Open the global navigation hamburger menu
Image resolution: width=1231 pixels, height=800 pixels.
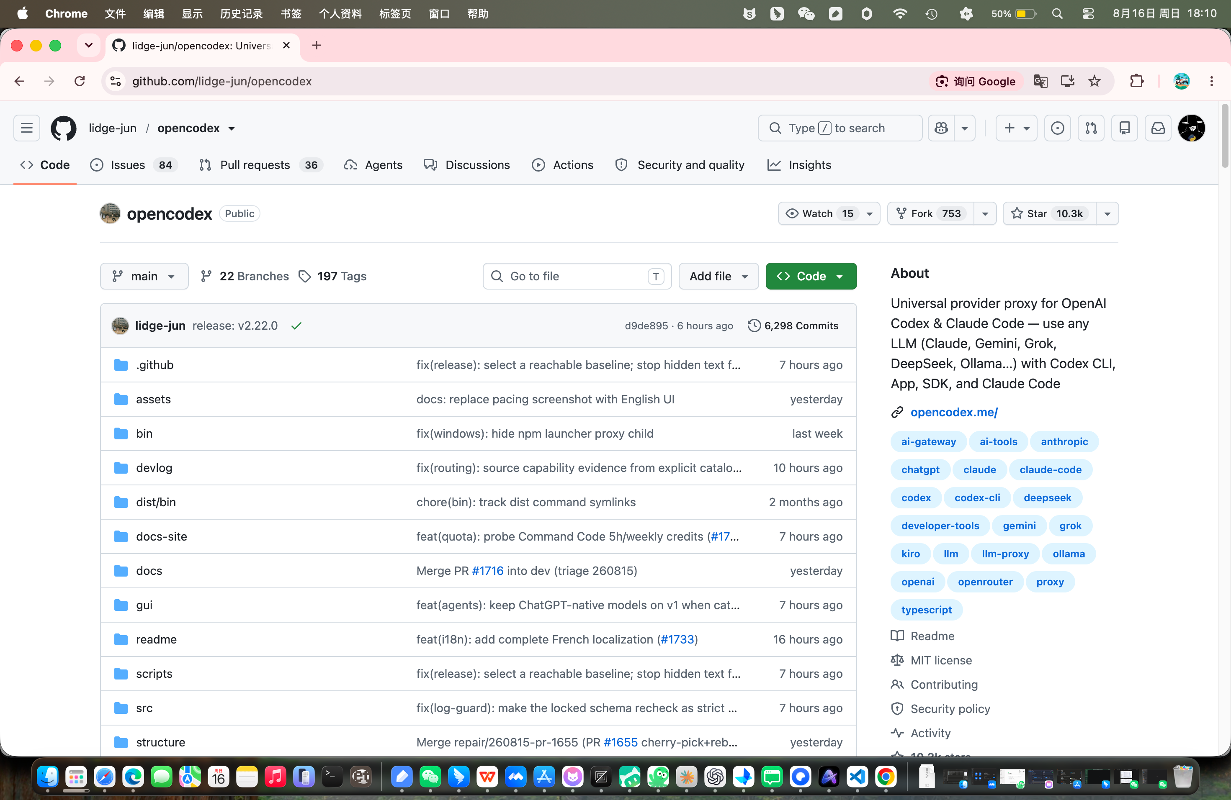[27, 128]
